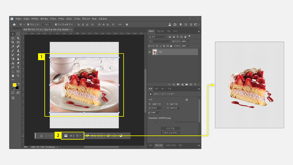Toggle lock all padlock icon

coord(171,46)
